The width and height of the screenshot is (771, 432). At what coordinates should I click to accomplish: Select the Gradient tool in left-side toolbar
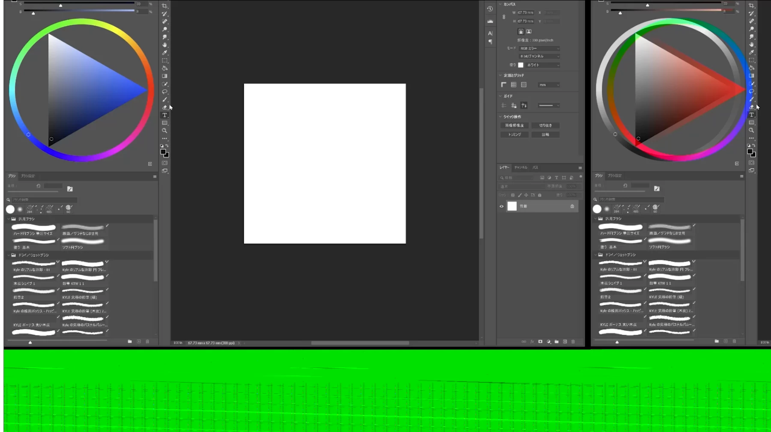164,76
